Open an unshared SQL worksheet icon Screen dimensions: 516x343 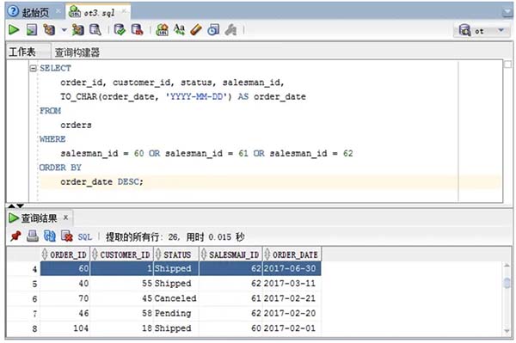click(x=162, y=30)
